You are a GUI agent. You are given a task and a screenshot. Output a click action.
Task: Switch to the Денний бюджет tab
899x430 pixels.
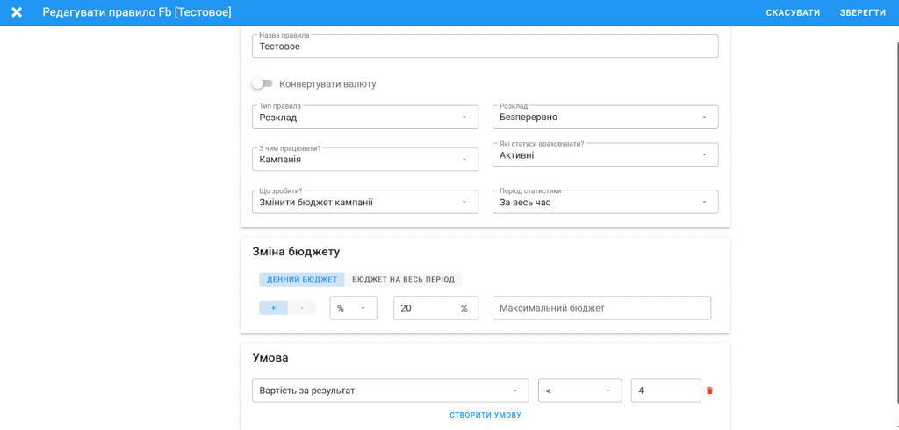pyautogui.click(x=302, y=280)
